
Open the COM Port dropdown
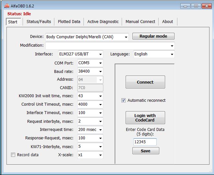100,63
